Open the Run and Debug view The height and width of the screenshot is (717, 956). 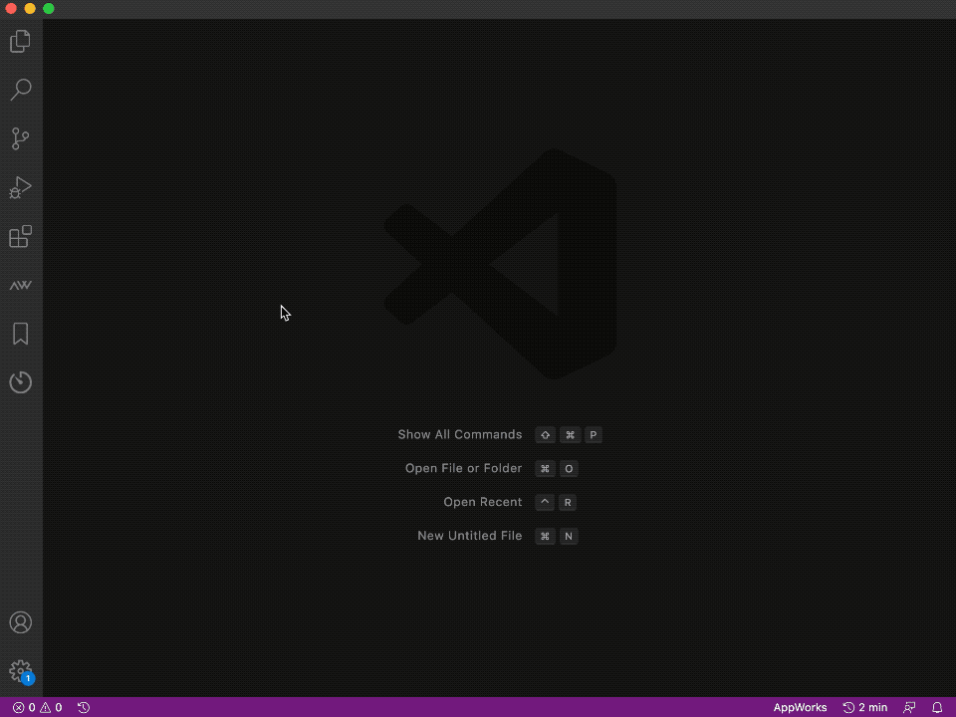(x=20, y=187)
